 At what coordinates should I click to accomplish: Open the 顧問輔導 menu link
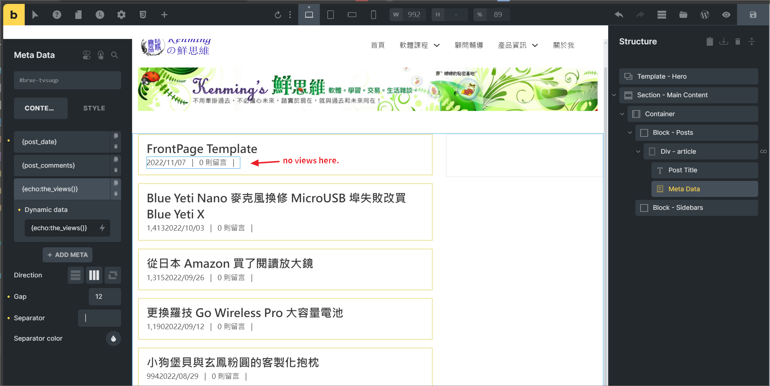[x=469, y=45]
